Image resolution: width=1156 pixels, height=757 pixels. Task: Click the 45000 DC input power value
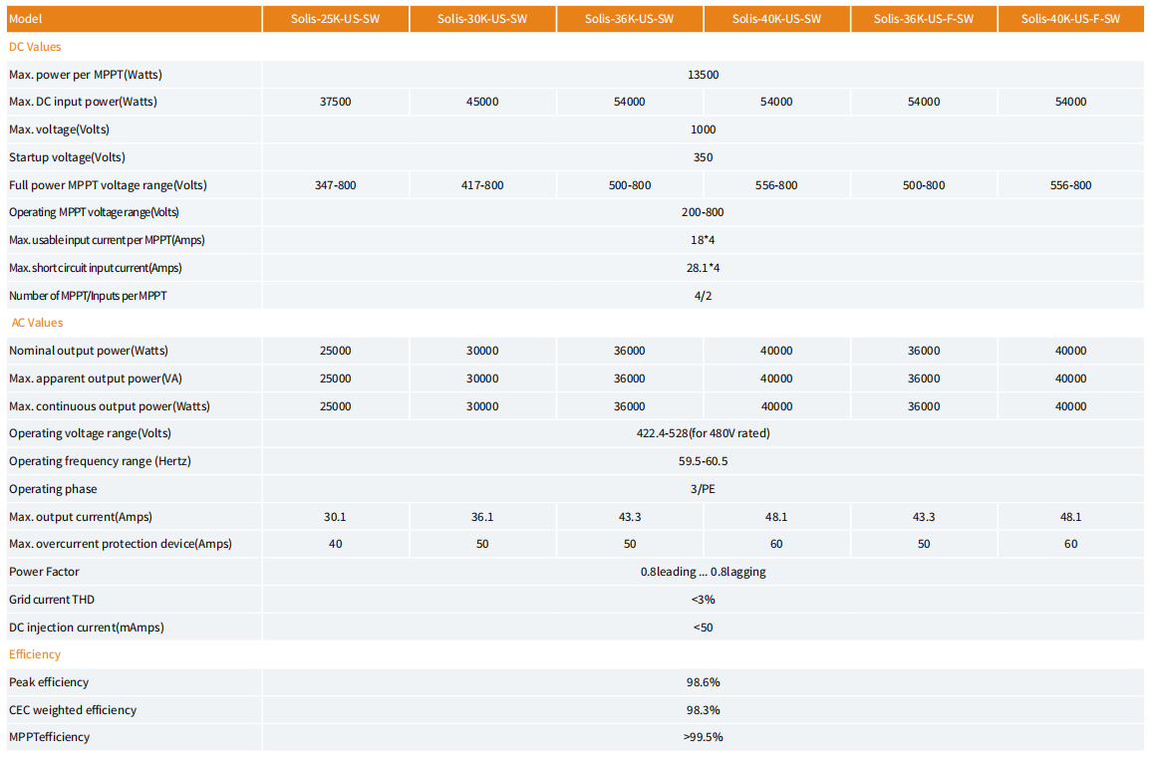point(482,102)
